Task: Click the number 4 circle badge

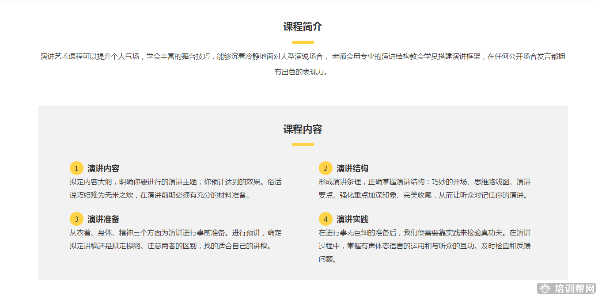Action: [x=325, y=219]
